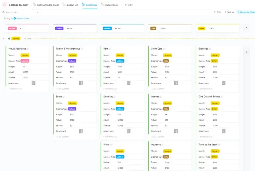
Task: Remove Expense Type sorting via x icon
Action: click(x=15, y=18)
